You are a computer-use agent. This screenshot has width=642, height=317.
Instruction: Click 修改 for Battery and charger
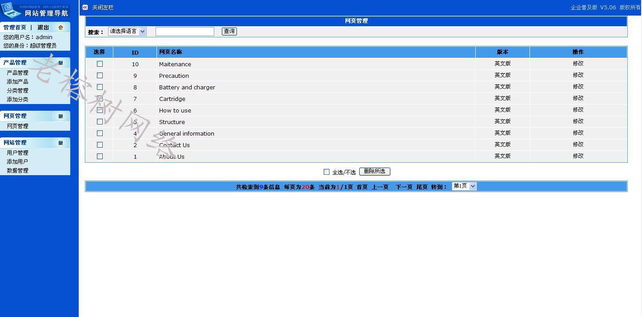coord(578,87)
